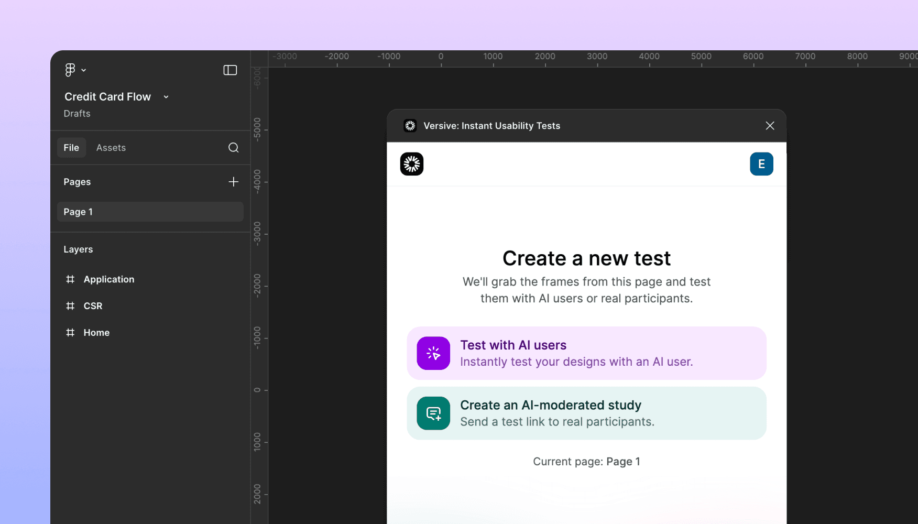Click the purple AI spark icon
The width and height of the screenshot is (918, 524).
(x=433, y=353)
